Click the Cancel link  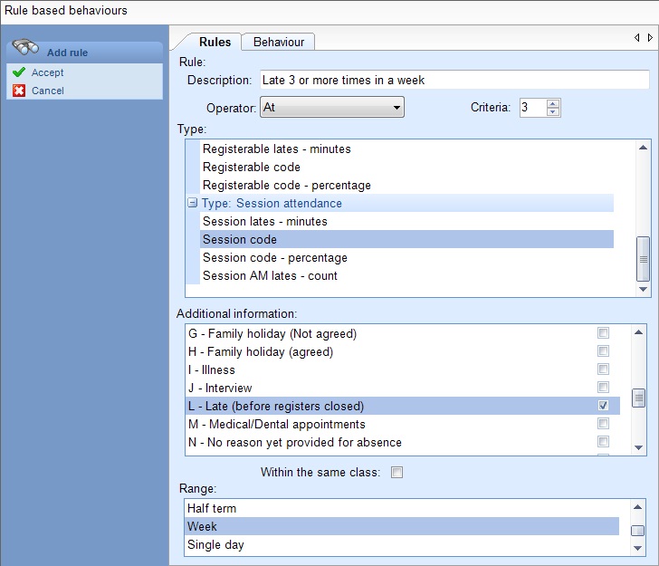point(47,91)
